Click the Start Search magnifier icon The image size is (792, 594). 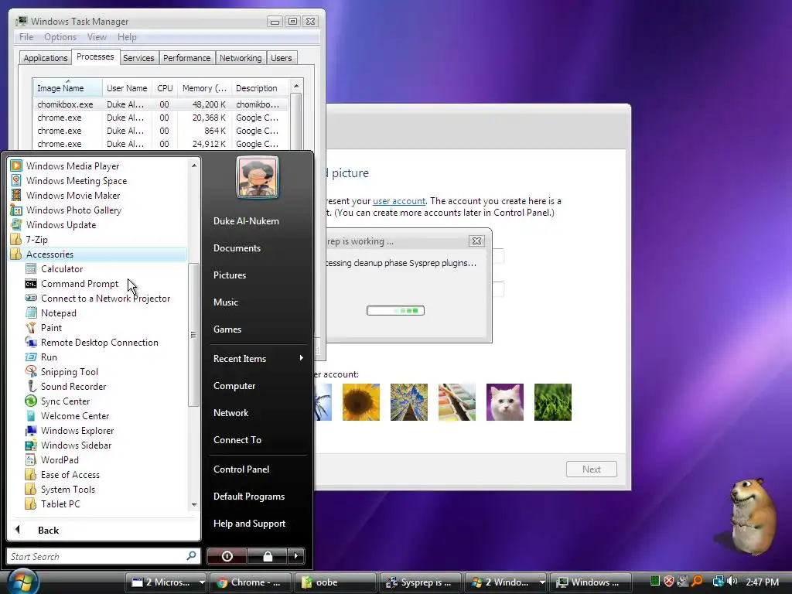pyautogui.click(x=191, y=555)
